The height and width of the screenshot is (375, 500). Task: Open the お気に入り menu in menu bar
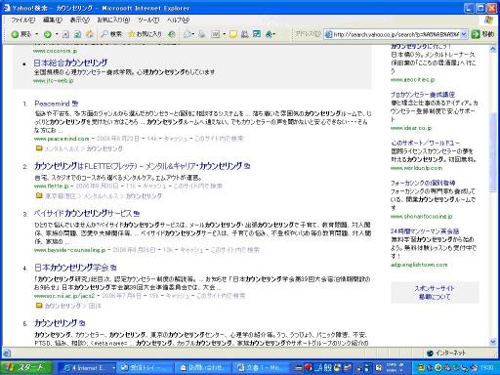[113, 21]
